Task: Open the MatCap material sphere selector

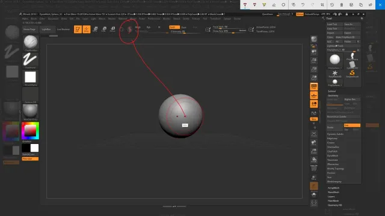Action: [31, 112]
